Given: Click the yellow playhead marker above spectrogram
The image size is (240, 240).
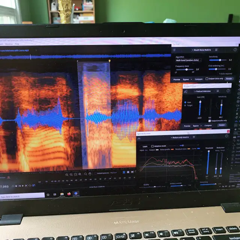Looking at the screenshot, I should click(109, 61).
